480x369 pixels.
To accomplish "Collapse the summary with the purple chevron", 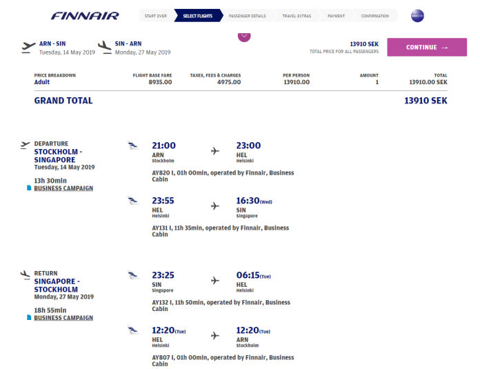I will (x=244, y=37).
